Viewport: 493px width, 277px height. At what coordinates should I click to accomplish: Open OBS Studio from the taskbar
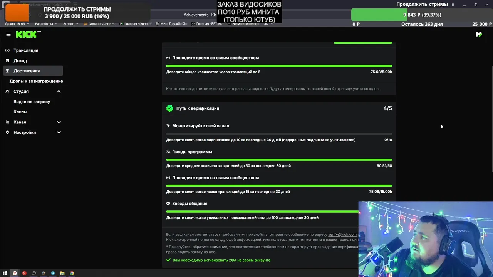click(x=34, y=273)
